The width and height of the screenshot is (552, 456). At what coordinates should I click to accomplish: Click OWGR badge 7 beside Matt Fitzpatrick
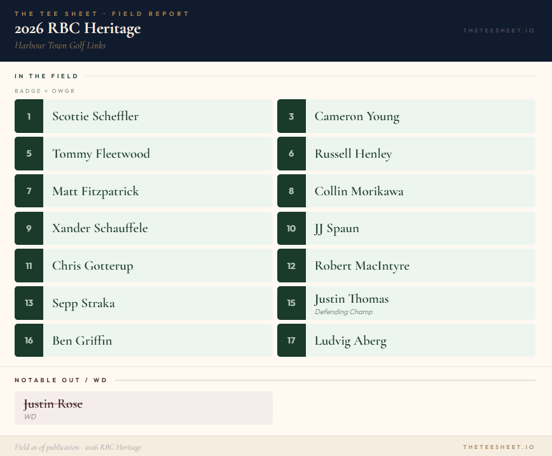coord(29,191)
